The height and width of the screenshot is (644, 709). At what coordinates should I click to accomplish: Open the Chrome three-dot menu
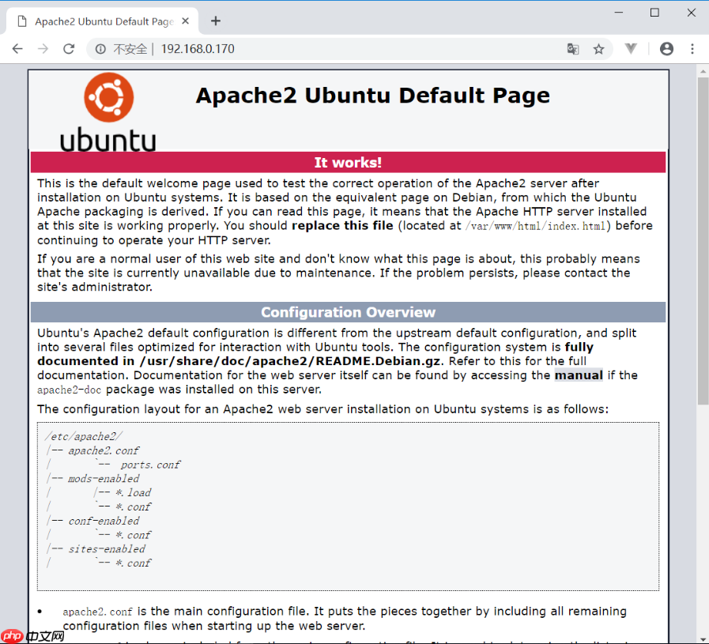coord(692,49)
